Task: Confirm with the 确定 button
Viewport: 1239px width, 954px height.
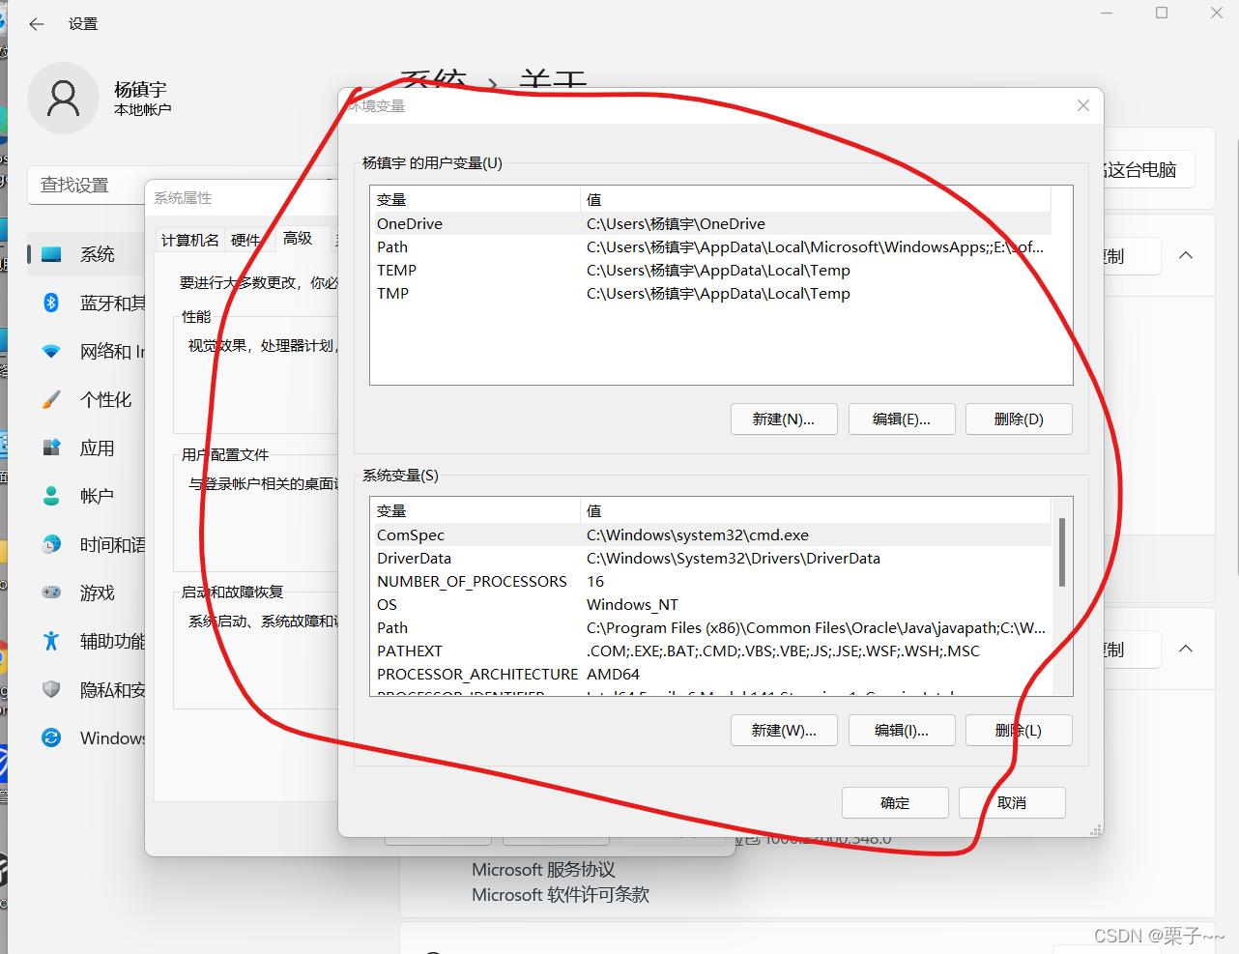Action: (895, 803)
